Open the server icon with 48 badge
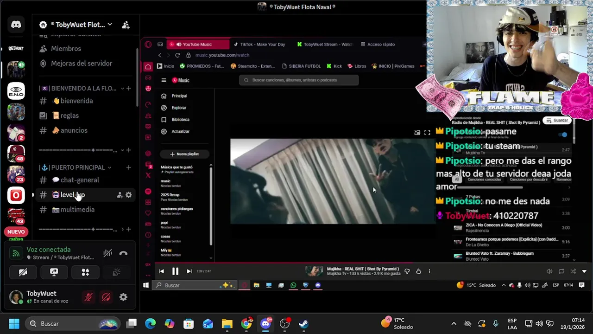593x334 pixels. pos(16,153)
